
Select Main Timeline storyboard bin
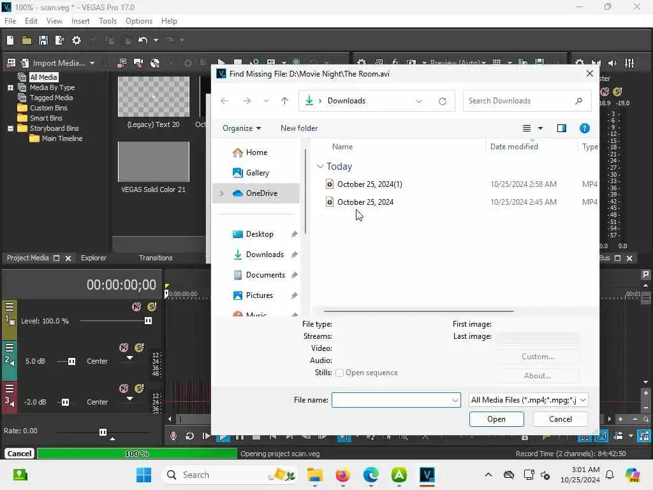pos(62,138)
